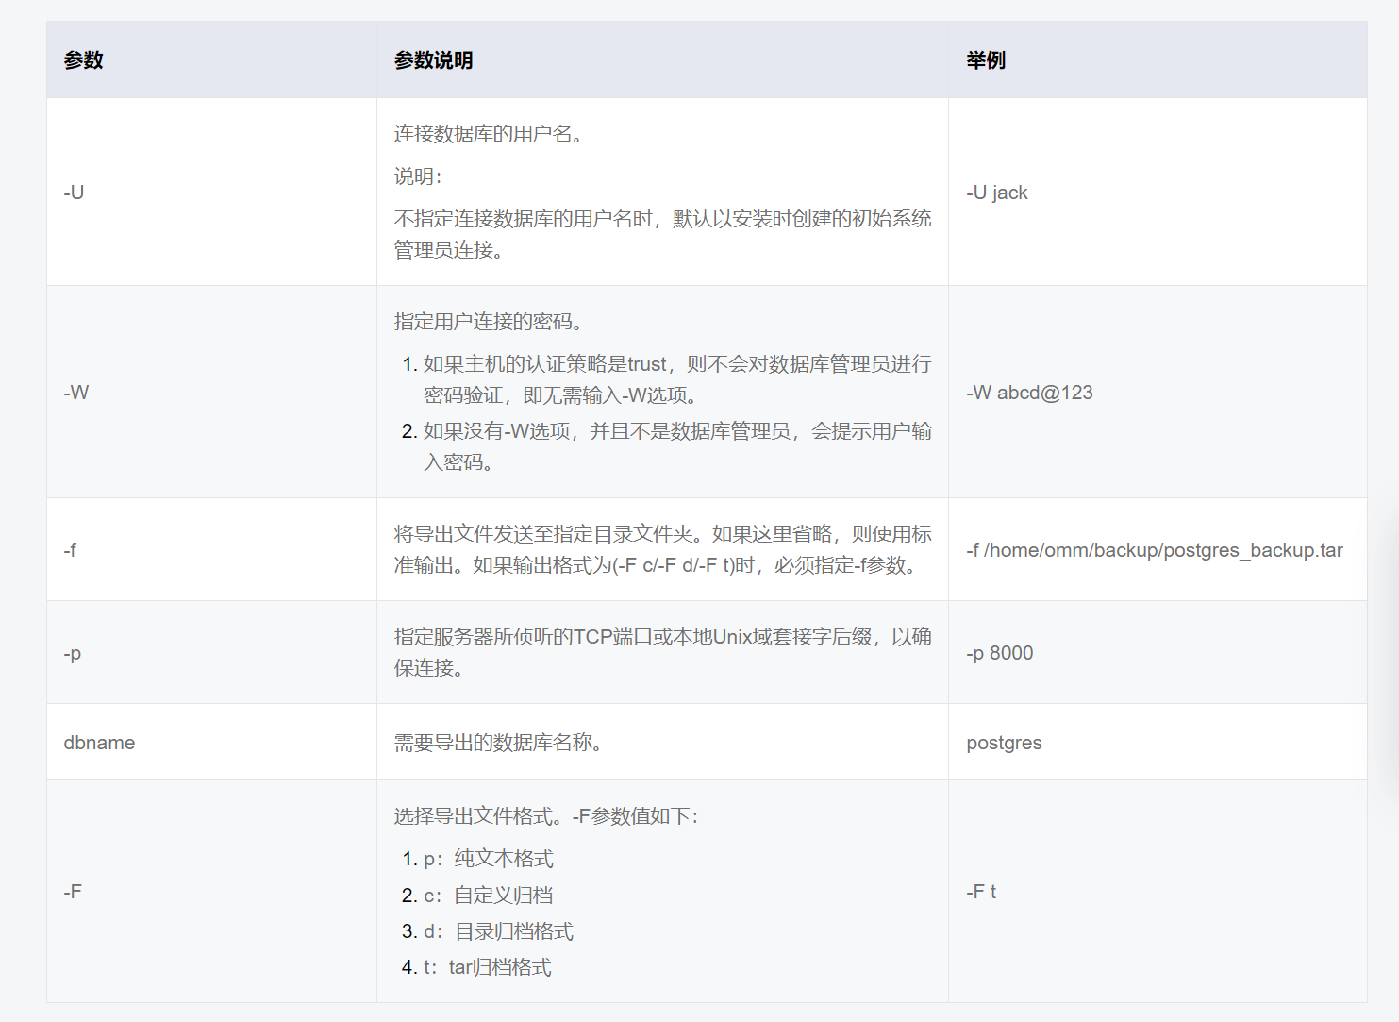Viewport: 1399px width, 1022px height.
Task: Select the 举例 column header
Action: click(x=986, y=59)
